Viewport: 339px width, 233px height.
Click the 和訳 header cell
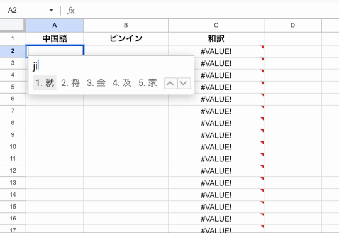(x=216, y=39)
